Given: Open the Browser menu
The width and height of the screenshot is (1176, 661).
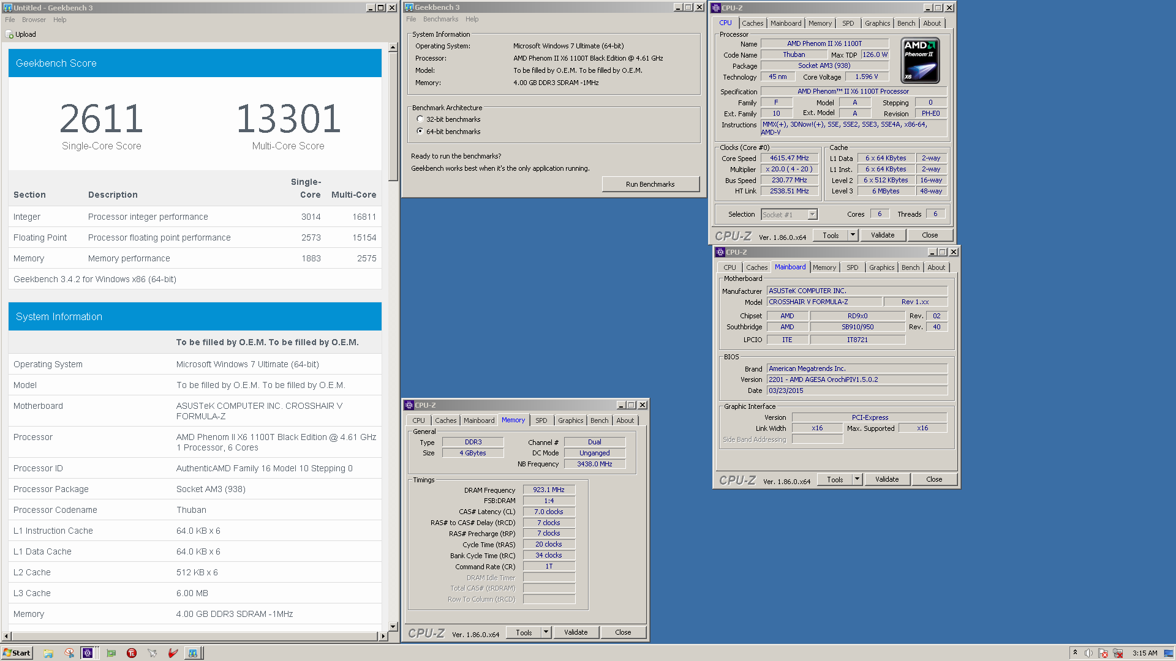Looking at the screenshot, I should pyautogui.click(x=34, y=20).
